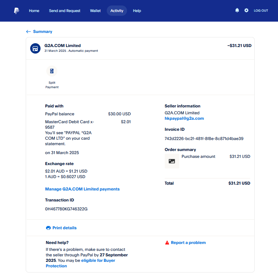The height and width of the screenshot is (279, 278).
Task: Click the Paid with heading
Action: click(x=54, y=106)
